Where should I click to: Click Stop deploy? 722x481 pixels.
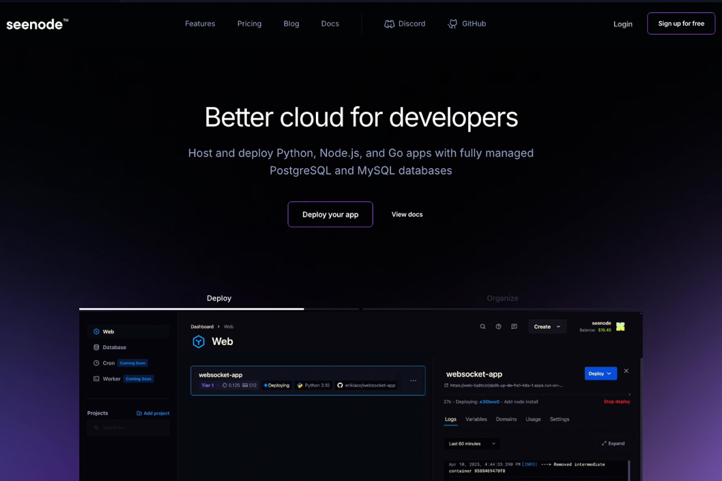coord(617,401)
